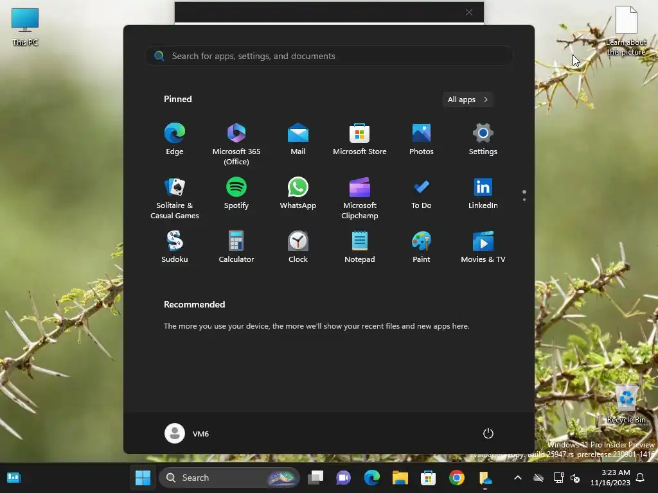Open File Explorer from taskbar
The width and height of the screenshot is (658, 493).
[400, 478]
